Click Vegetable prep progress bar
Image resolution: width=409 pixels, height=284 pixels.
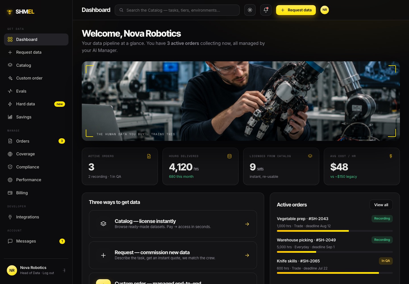click(335, 231)
